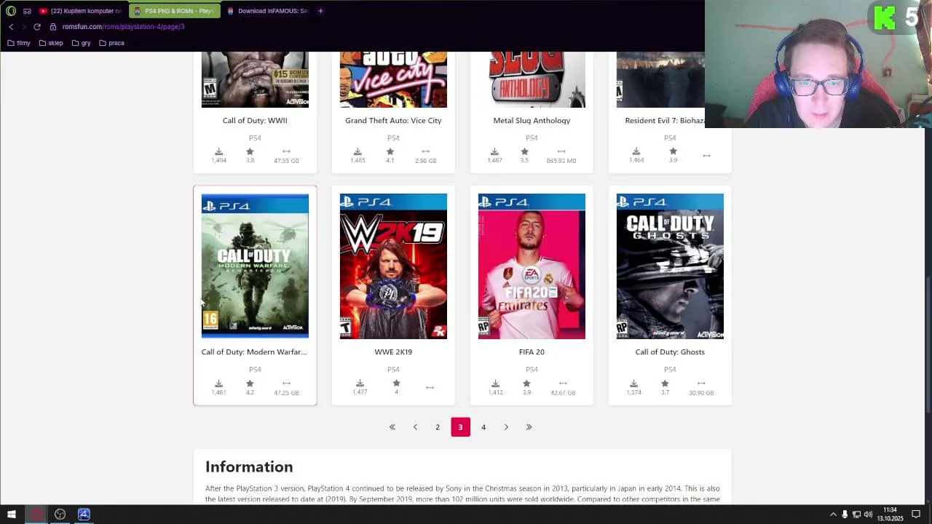Open the FIFA 20 title link
932x524 pixels.
(532, 352)
